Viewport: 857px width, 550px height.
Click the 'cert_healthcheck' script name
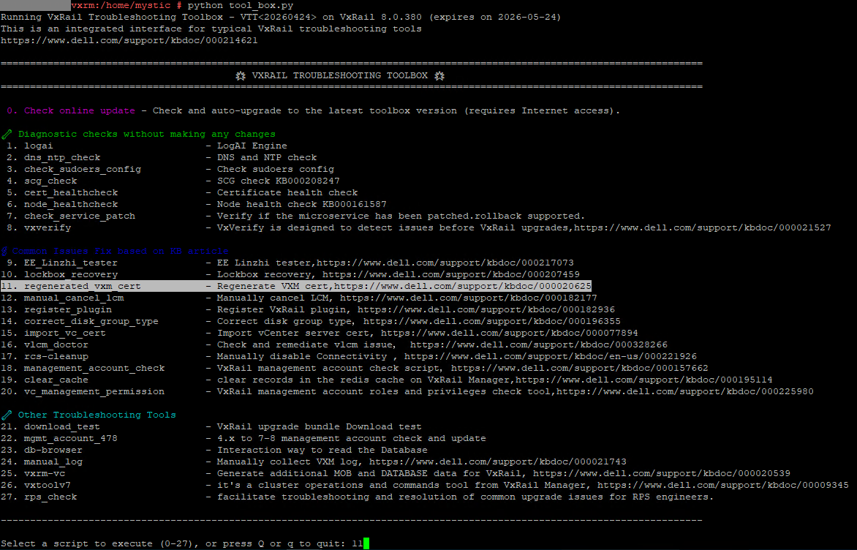pos(70,192)
